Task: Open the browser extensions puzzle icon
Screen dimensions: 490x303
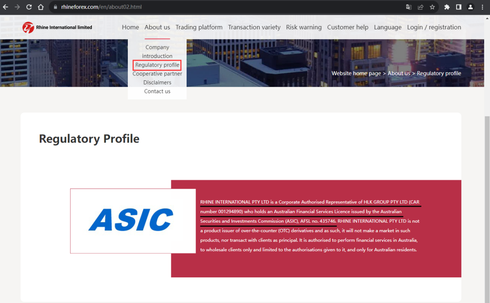Action: pyautogui.click(x=447, y=7)
